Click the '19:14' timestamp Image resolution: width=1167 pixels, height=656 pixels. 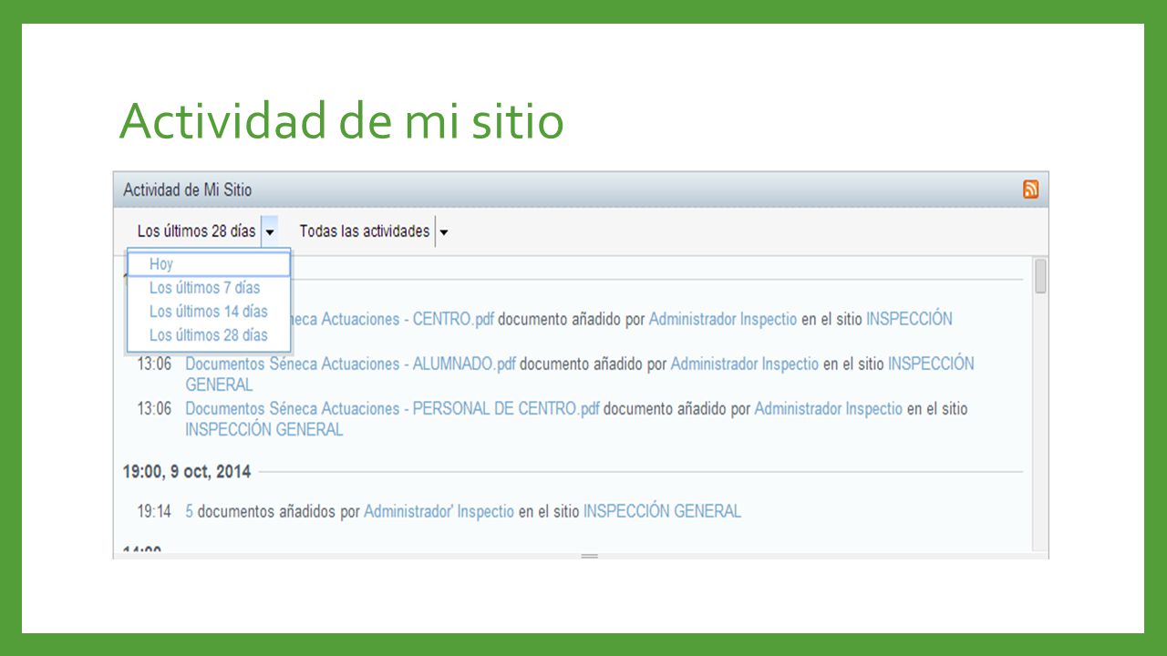coord(154,511)
